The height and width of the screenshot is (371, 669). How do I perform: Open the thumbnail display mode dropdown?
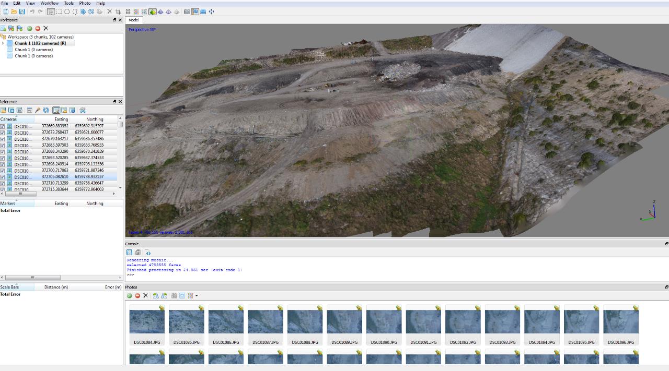click(197, 295)
